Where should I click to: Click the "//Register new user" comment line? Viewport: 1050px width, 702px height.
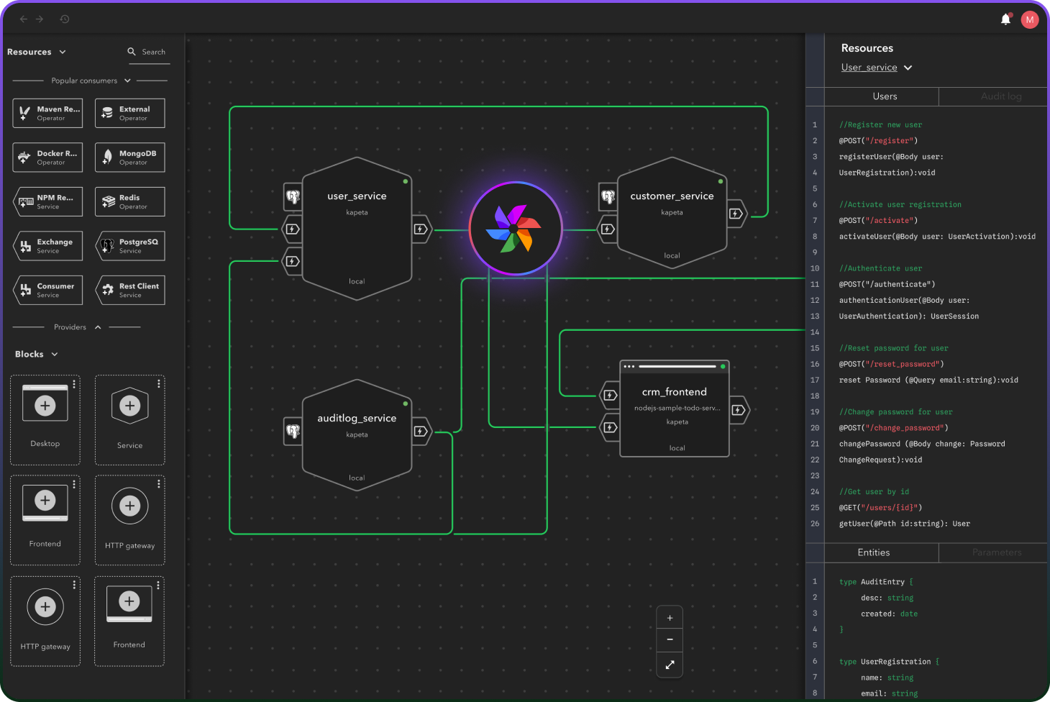(880, 125)
